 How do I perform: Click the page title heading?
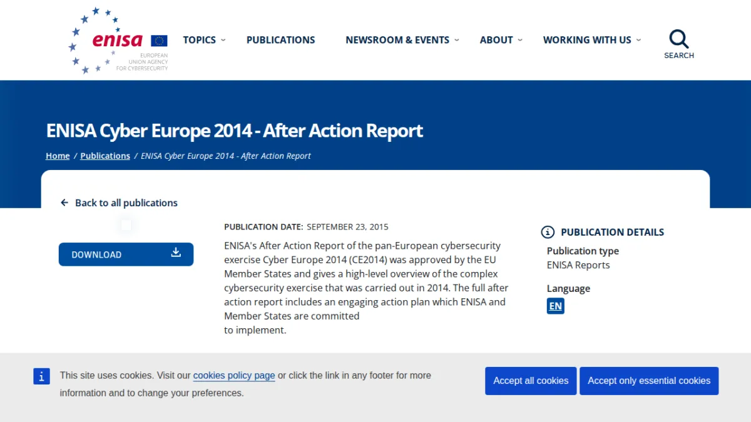(x=235, y=131)
